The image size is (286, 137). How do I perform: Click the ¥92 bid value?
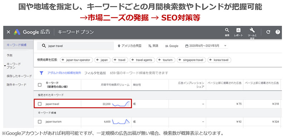pyautogui.click(x=238, y=122)
